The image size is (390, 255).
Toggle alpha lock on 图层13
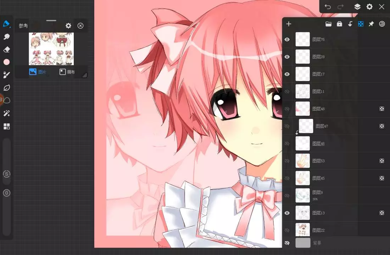382,213
